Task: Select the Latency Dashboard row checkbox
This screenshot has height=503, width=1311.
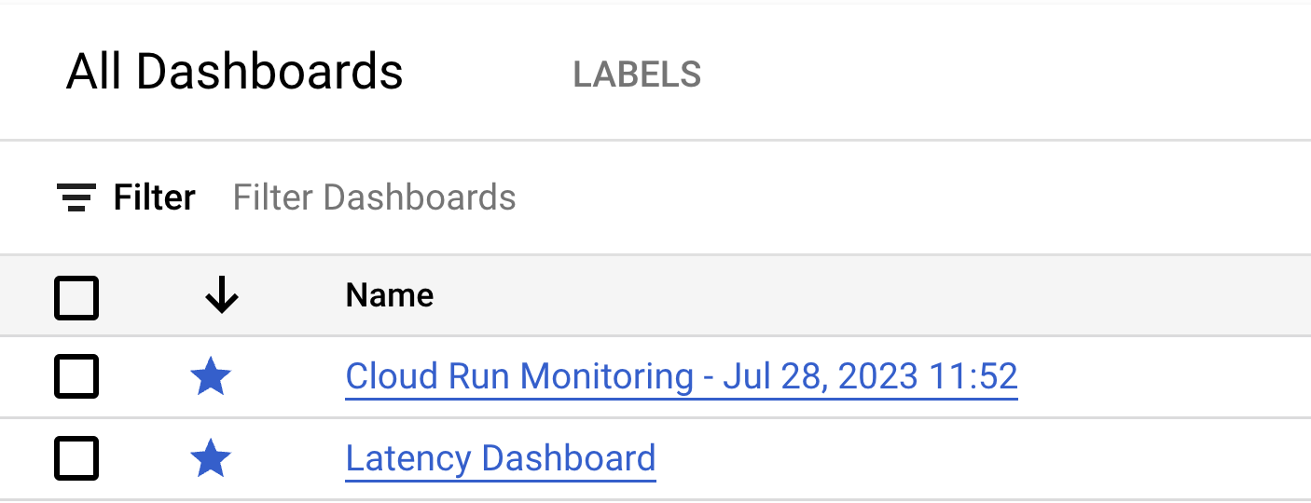Action: [76, 459]
